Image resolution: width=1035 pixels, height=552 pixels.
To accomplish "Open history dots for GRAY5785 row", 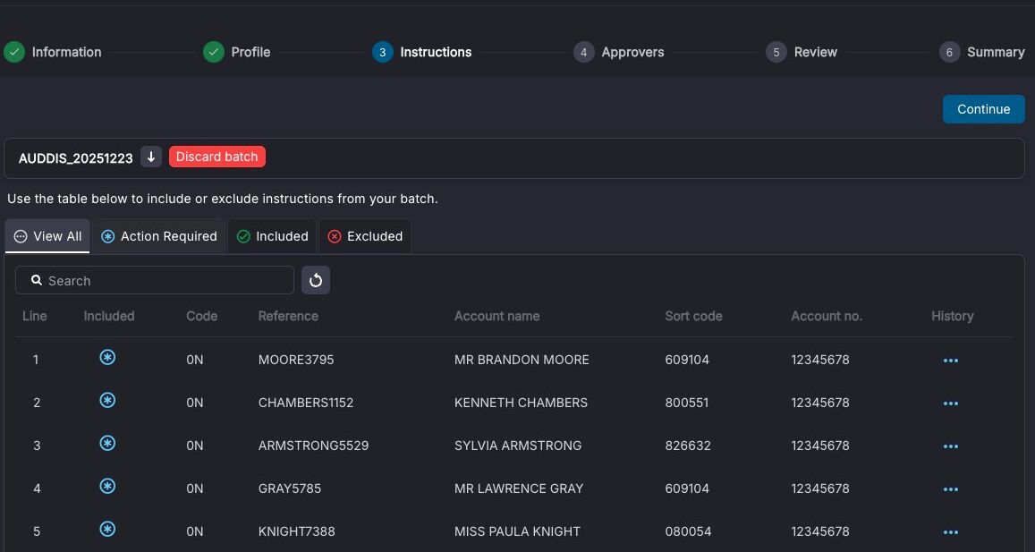I will coord(951,489).
